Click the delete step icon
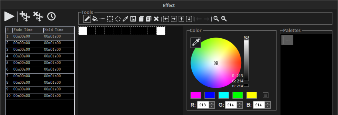 (38, 16)
